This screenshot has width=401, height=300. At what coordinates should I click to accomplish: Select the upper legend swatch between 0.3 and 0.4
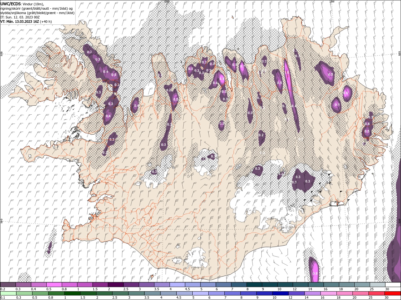pos(23,285)
